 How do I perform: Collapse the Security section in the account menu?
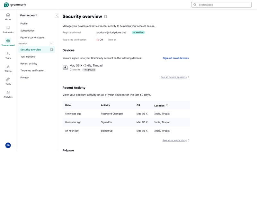tap(51, 43)
